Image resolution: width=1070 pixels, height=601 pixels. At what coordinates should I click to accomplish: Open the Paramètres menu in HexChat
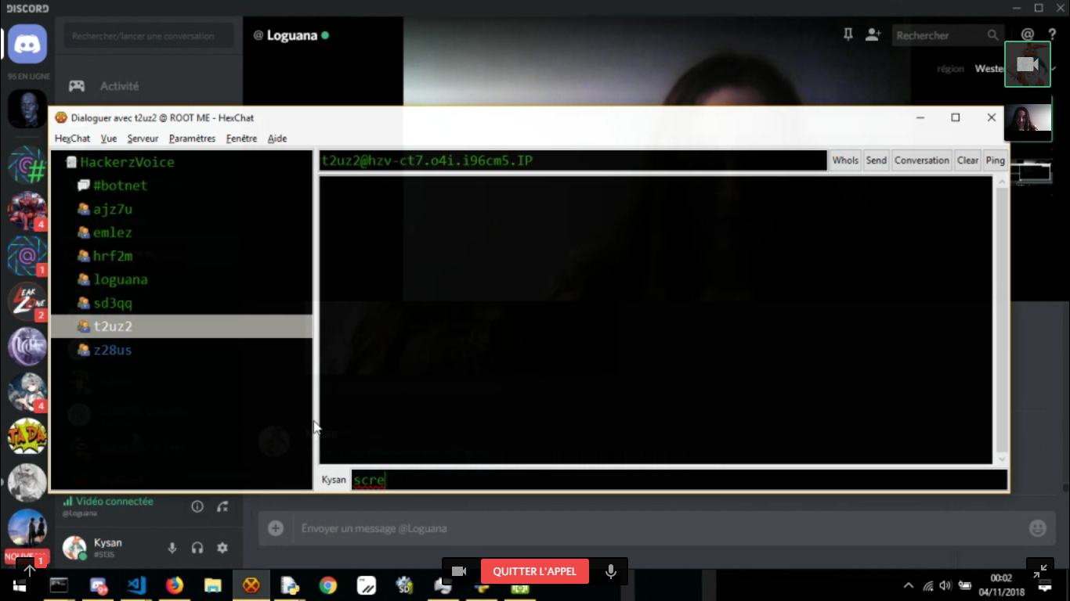[192, 139]
